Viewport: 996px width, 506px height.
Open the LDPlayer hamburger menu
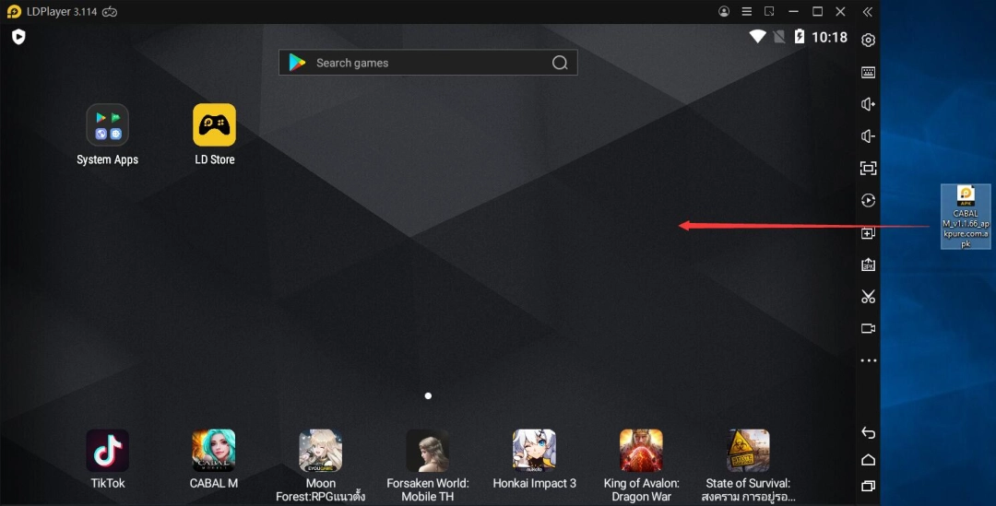(x=746, y=12)
